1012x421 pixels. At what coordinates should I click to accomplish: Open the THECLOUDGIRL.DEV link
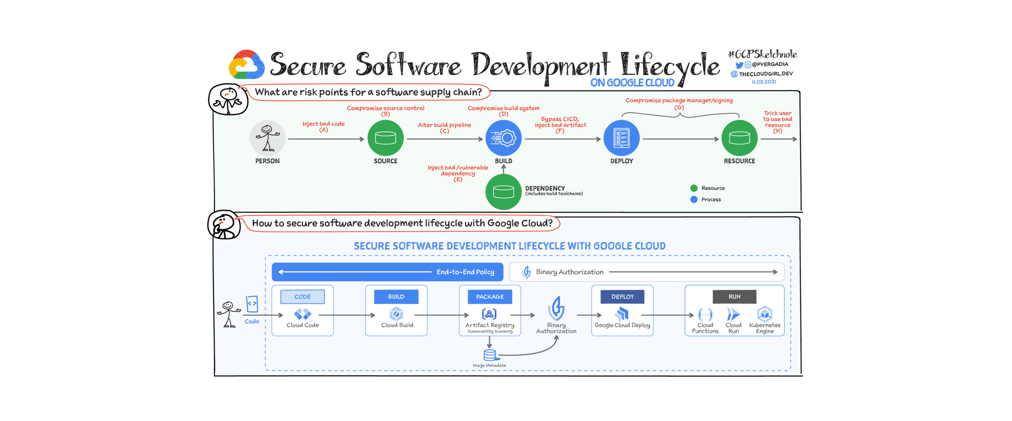coord(765,74)
